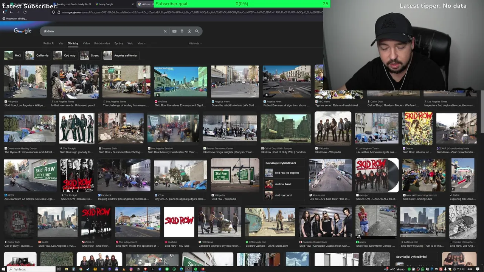
Task: Open the Suzanne Stein photography image
Action: (x=121, y=128)
